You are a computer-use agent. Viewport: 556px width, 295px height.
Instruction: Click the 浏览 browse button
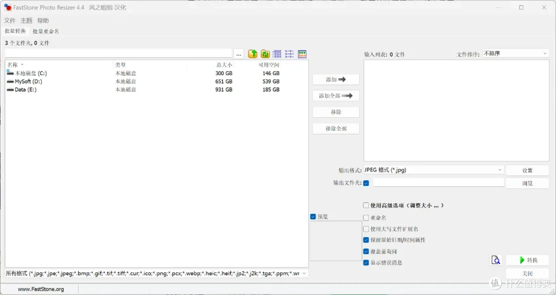[x=527, y=183]
